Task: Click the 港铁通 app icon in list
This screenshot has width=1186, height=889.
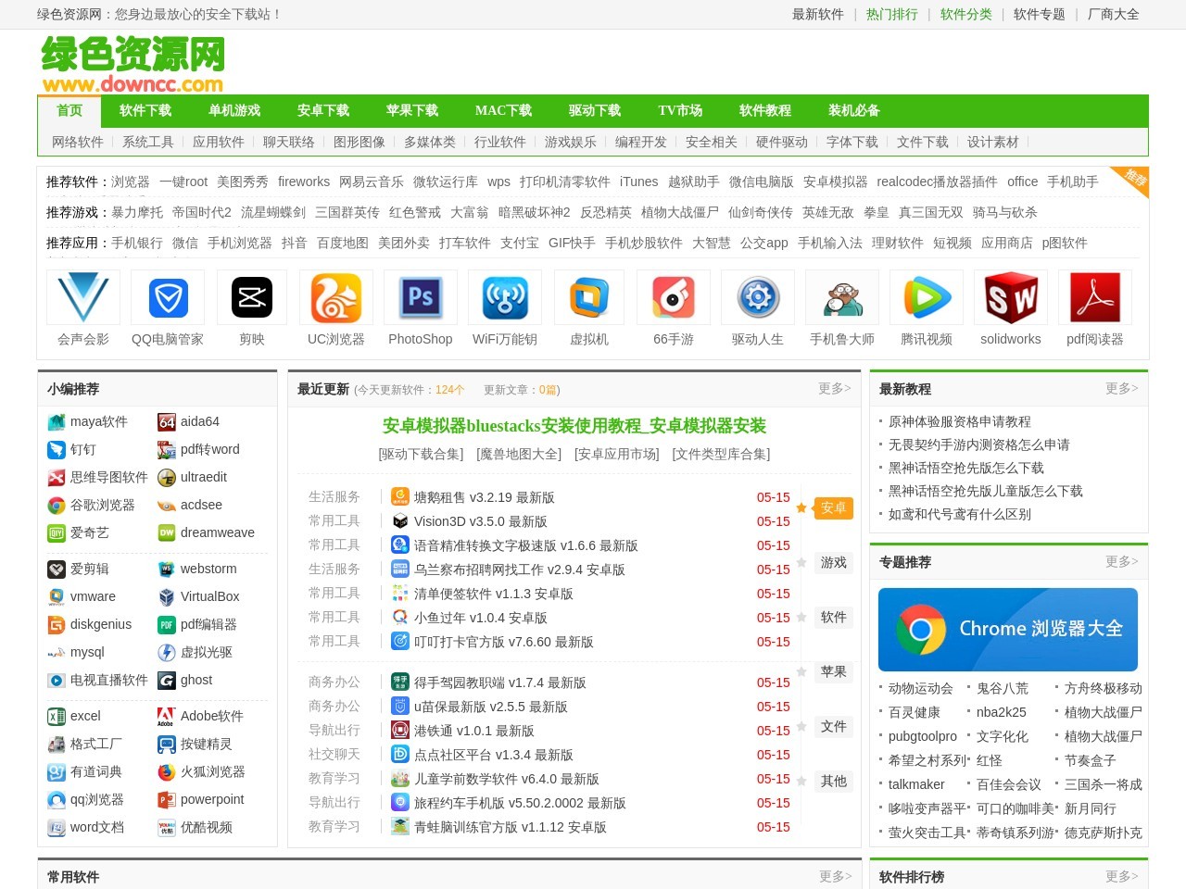Action: (x=400, y=730)
